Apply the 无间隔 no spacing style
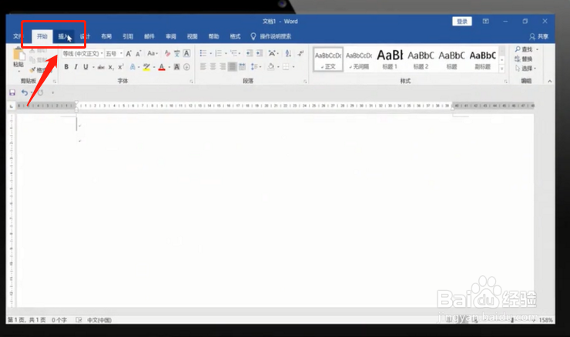The image size is (570, 337). [359, 59]
